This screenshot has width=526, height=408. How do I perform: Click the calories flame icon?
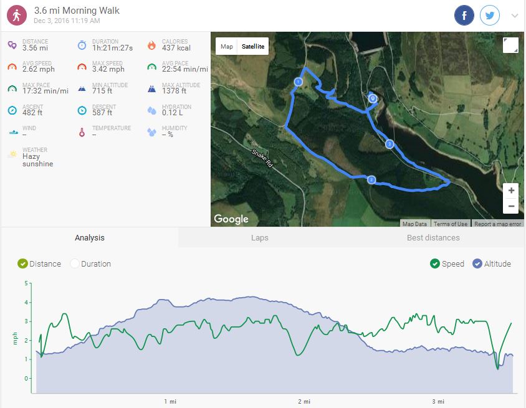[x=151, y=45]
